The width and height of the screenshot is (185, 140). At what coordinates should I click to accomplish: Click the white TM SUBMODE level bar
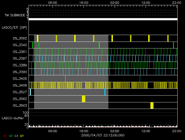103,19
